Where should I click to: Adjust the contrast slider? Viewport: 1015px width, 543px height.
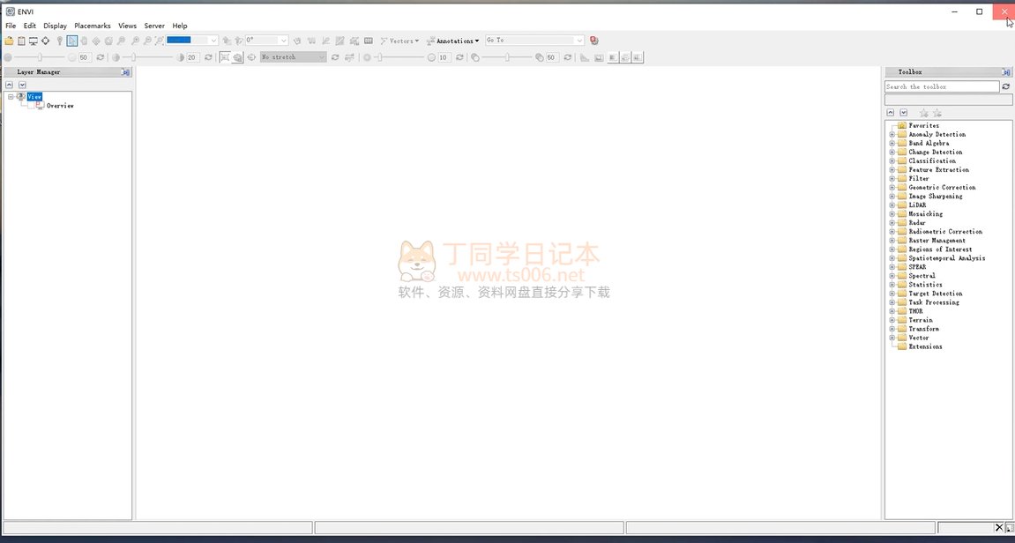pos(133,57)
